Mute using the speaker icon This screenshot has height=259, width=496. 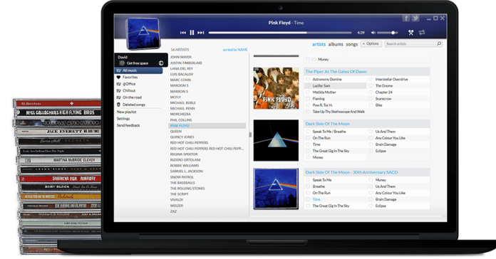(373, 33)
